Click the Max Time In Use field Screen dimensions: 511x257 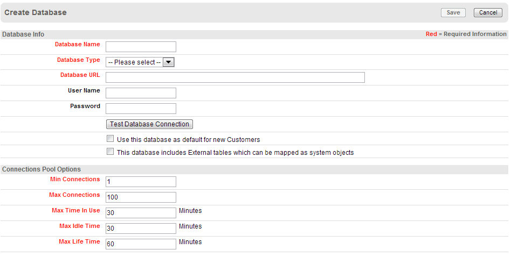141,213
